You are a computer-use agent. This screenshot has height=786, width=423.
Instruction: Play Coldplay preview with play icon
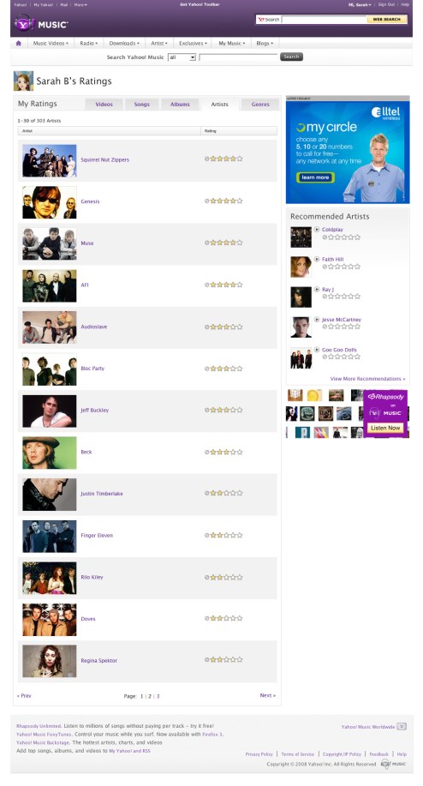(317, 229)
